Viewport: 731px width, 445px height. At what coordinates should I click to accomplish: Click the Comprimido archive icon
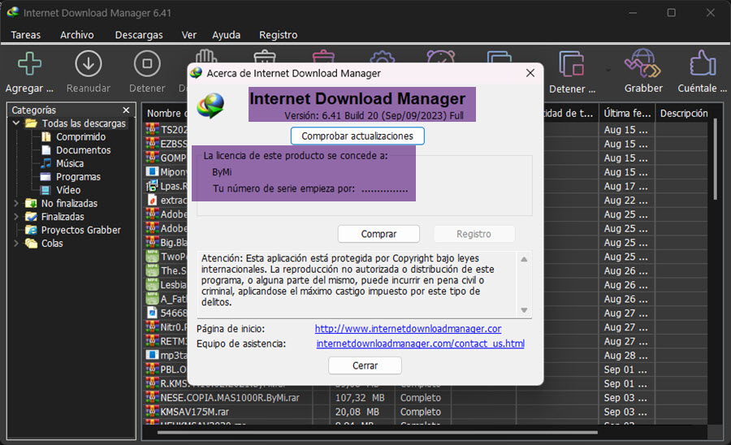pos(45,137)
